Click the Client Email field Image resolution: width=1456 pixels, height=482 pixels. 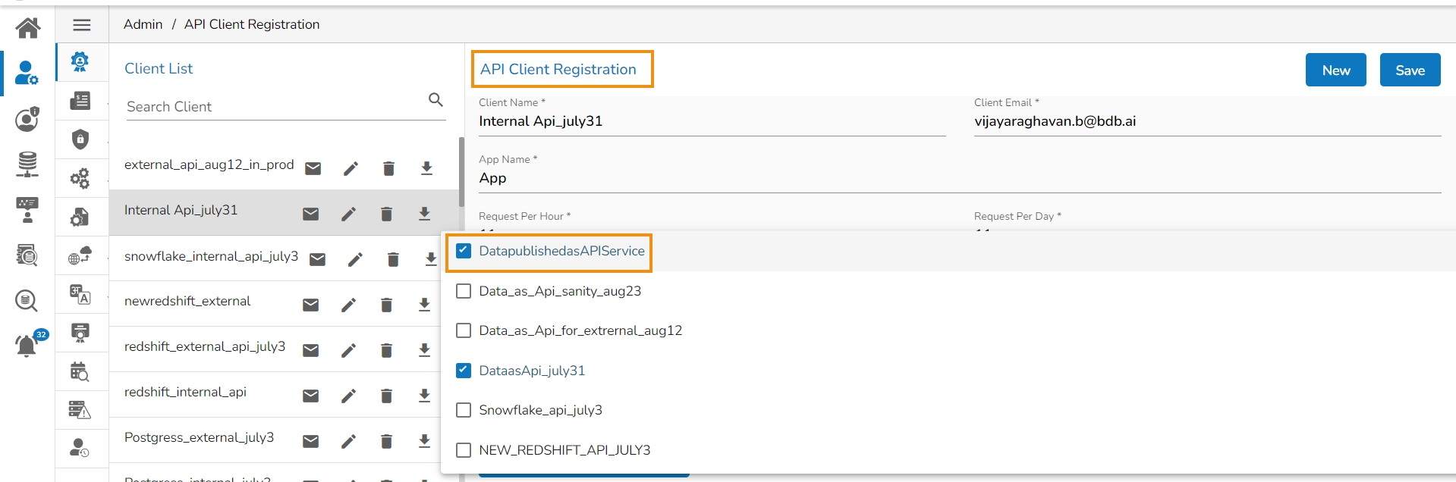(1206, 121)
